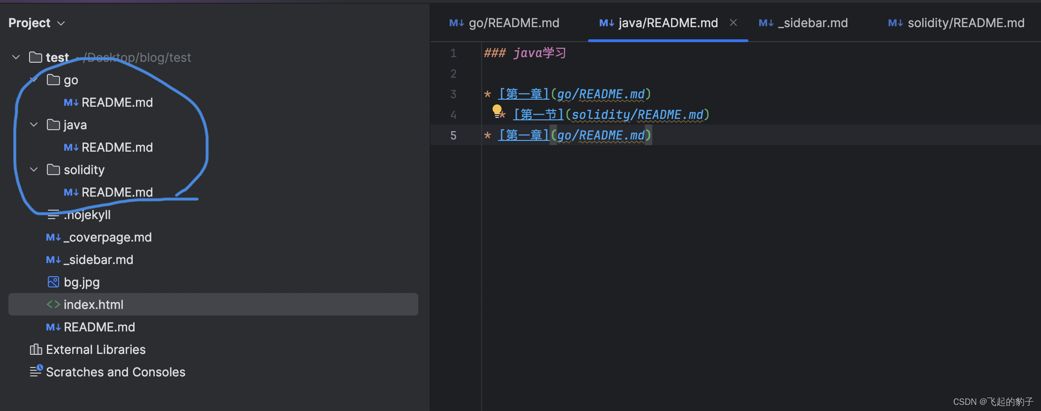Click 第一章 link on line 5

point(524,135)
